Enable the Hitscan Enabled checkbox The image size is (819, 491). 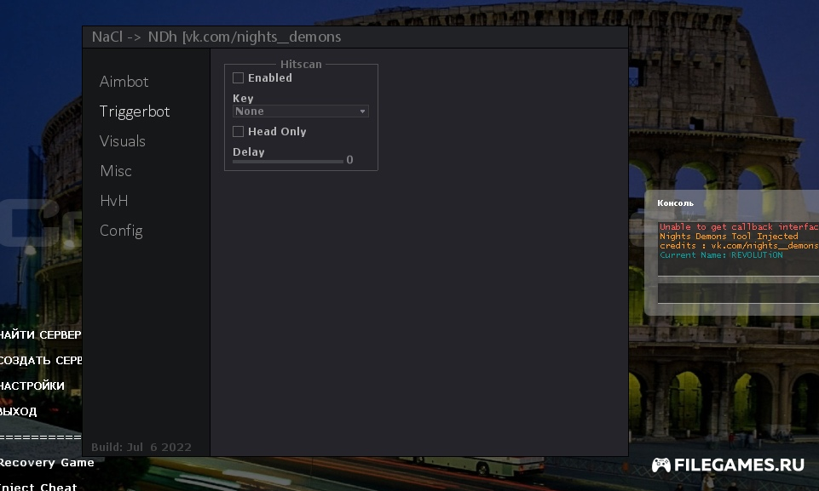(x=238, y=78)
